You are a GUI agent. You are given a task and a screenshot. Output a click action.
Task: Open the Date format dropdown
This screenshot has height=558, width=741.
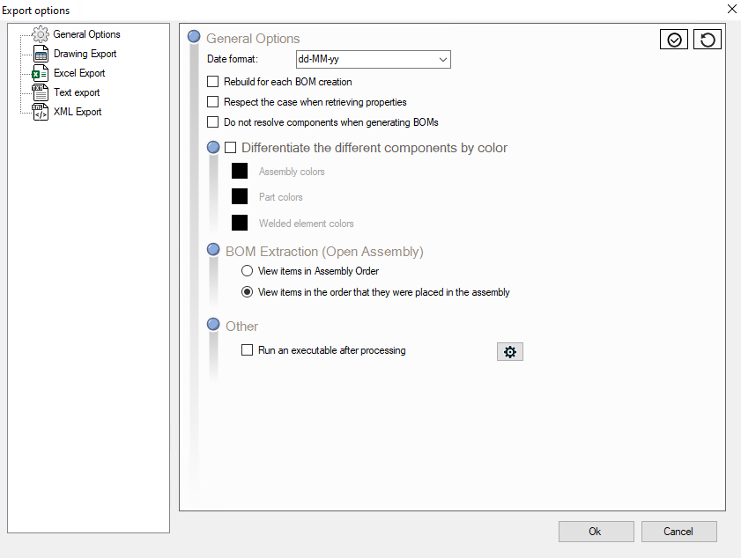[x=442, y=60]
